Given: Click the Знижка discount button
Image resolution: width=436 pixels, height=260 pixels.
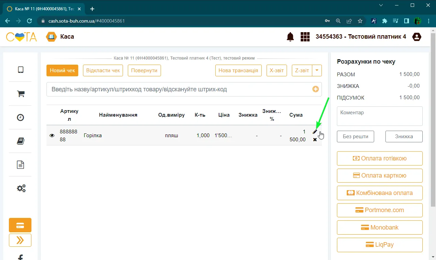Looking at the screenshot, I should 404,136.
